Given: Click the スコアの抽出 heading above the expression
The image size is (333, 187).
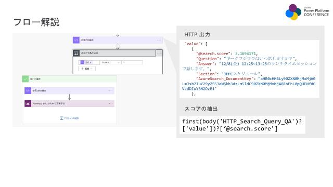Looking at the screenshot, I should pyautogui.click(x=201, y=109).
